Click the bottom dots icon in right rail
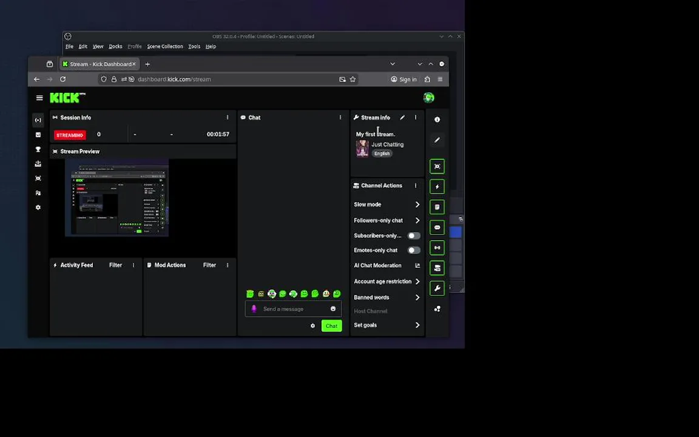Screen dimensions: 699x437 pyautogui.click(x=437, y=308)
